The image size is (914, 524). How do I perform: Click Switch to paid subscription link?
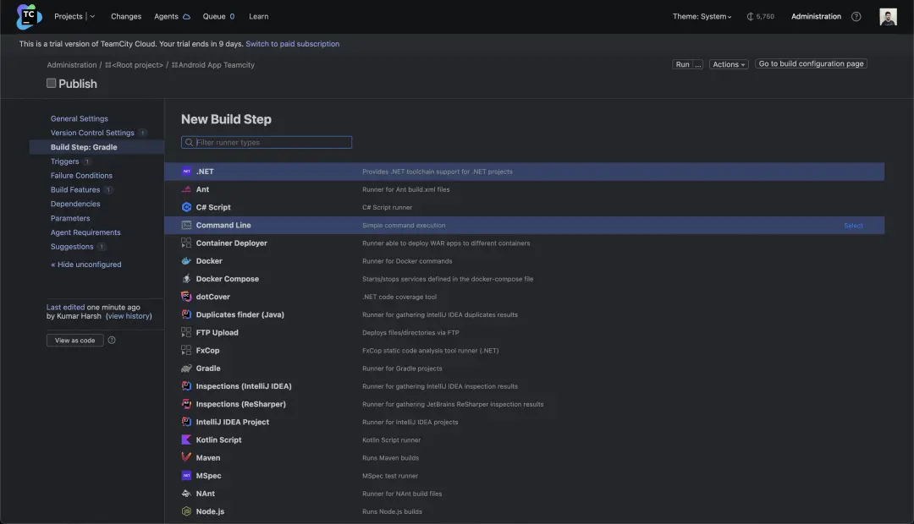point(292,44)
